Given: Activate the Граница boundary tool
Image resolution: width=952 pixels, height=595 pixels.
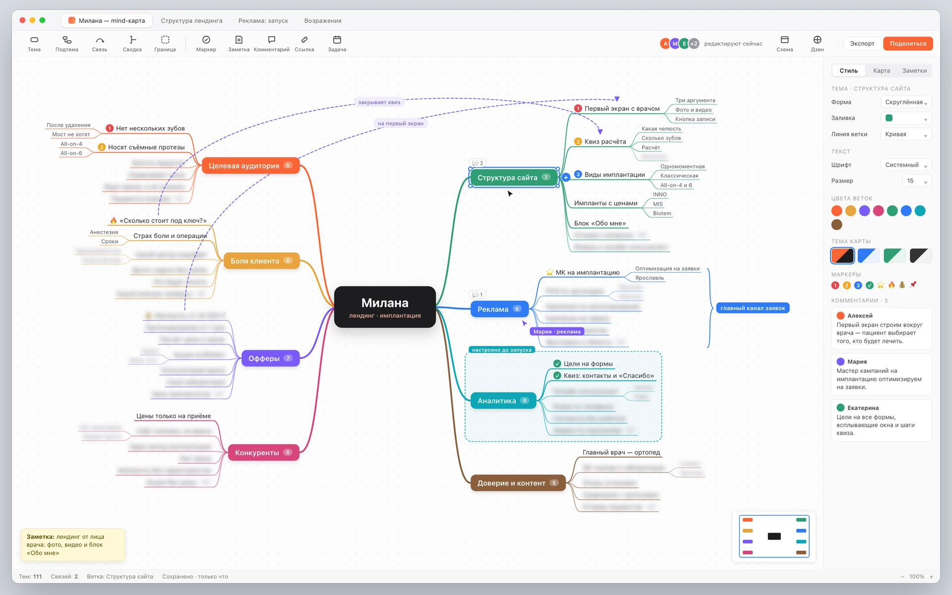Looking at the screenshot, I should (165, 44).
